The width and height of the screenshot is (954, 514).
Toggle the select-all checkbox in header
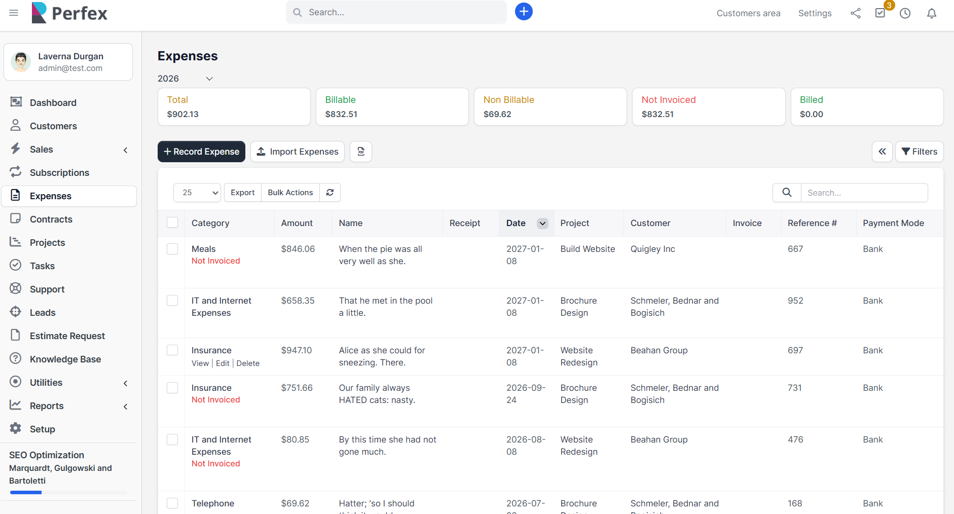[172, 223]
